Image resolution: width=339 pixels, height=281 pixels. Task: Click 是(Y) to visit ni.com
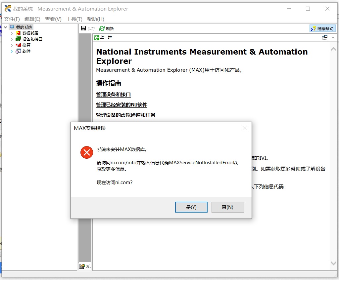[x=191, y=207]
